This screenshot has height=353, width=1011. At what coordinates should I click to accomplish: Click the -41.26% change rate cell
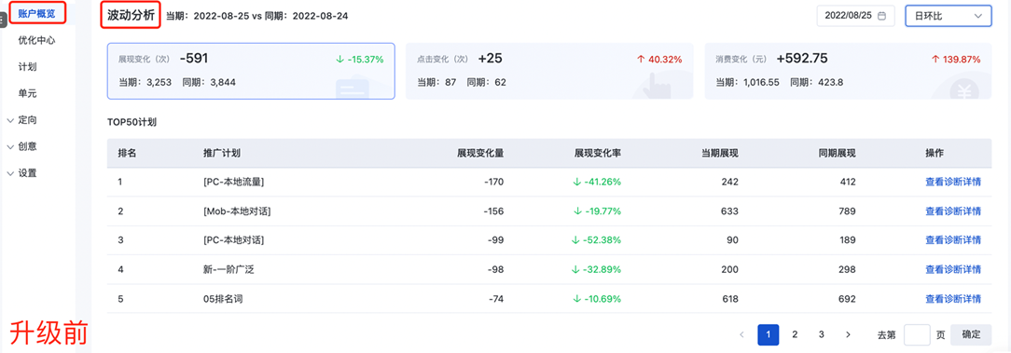pyautogui.click(x=597, y=182)
